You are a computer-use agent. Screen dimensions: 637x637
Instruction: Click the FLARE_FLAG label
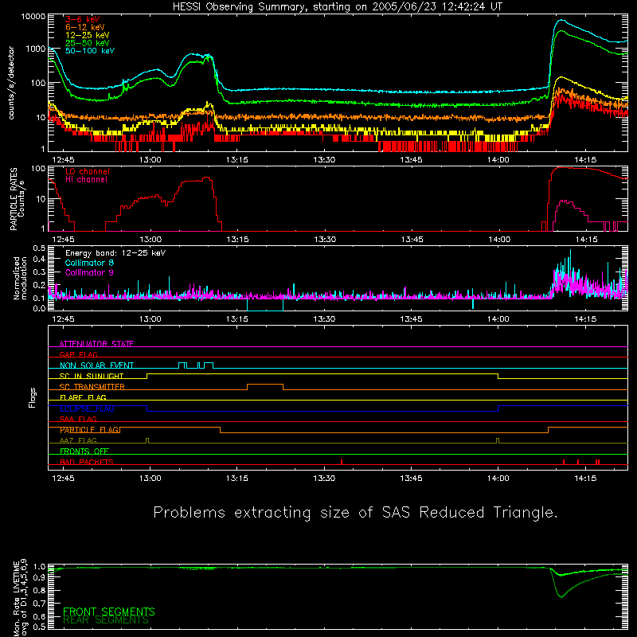(83, 397)
